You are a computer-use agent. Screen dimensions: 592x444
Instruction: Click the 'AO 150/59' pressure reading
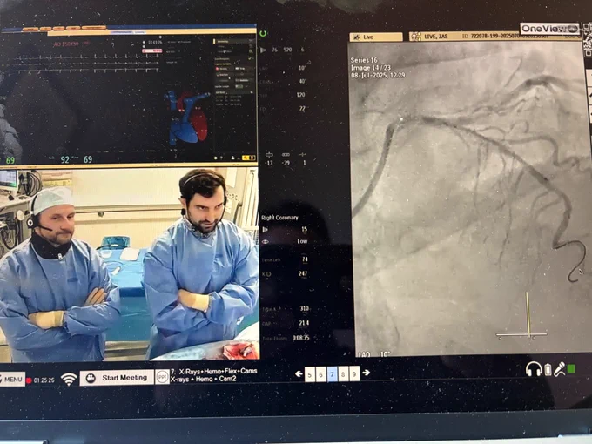coord(68,44)
